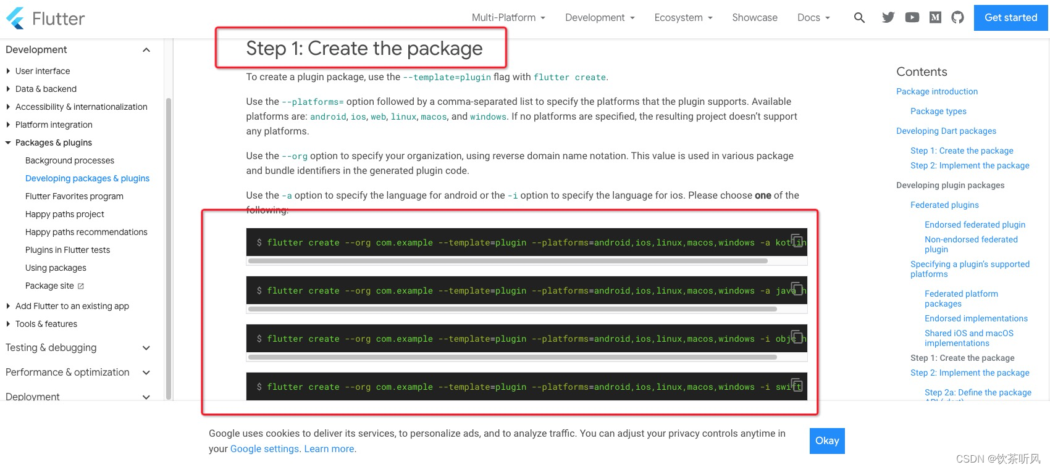Expand the Deployment sidebar section

(x=78, y=397)
